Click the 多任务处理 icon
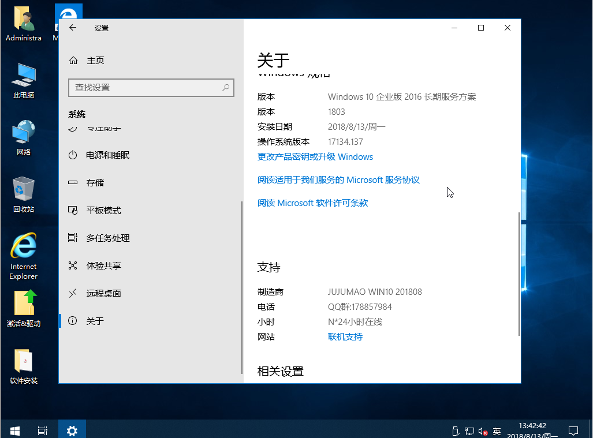This screenshot has height=438, width=593. [x=73, y=238]
